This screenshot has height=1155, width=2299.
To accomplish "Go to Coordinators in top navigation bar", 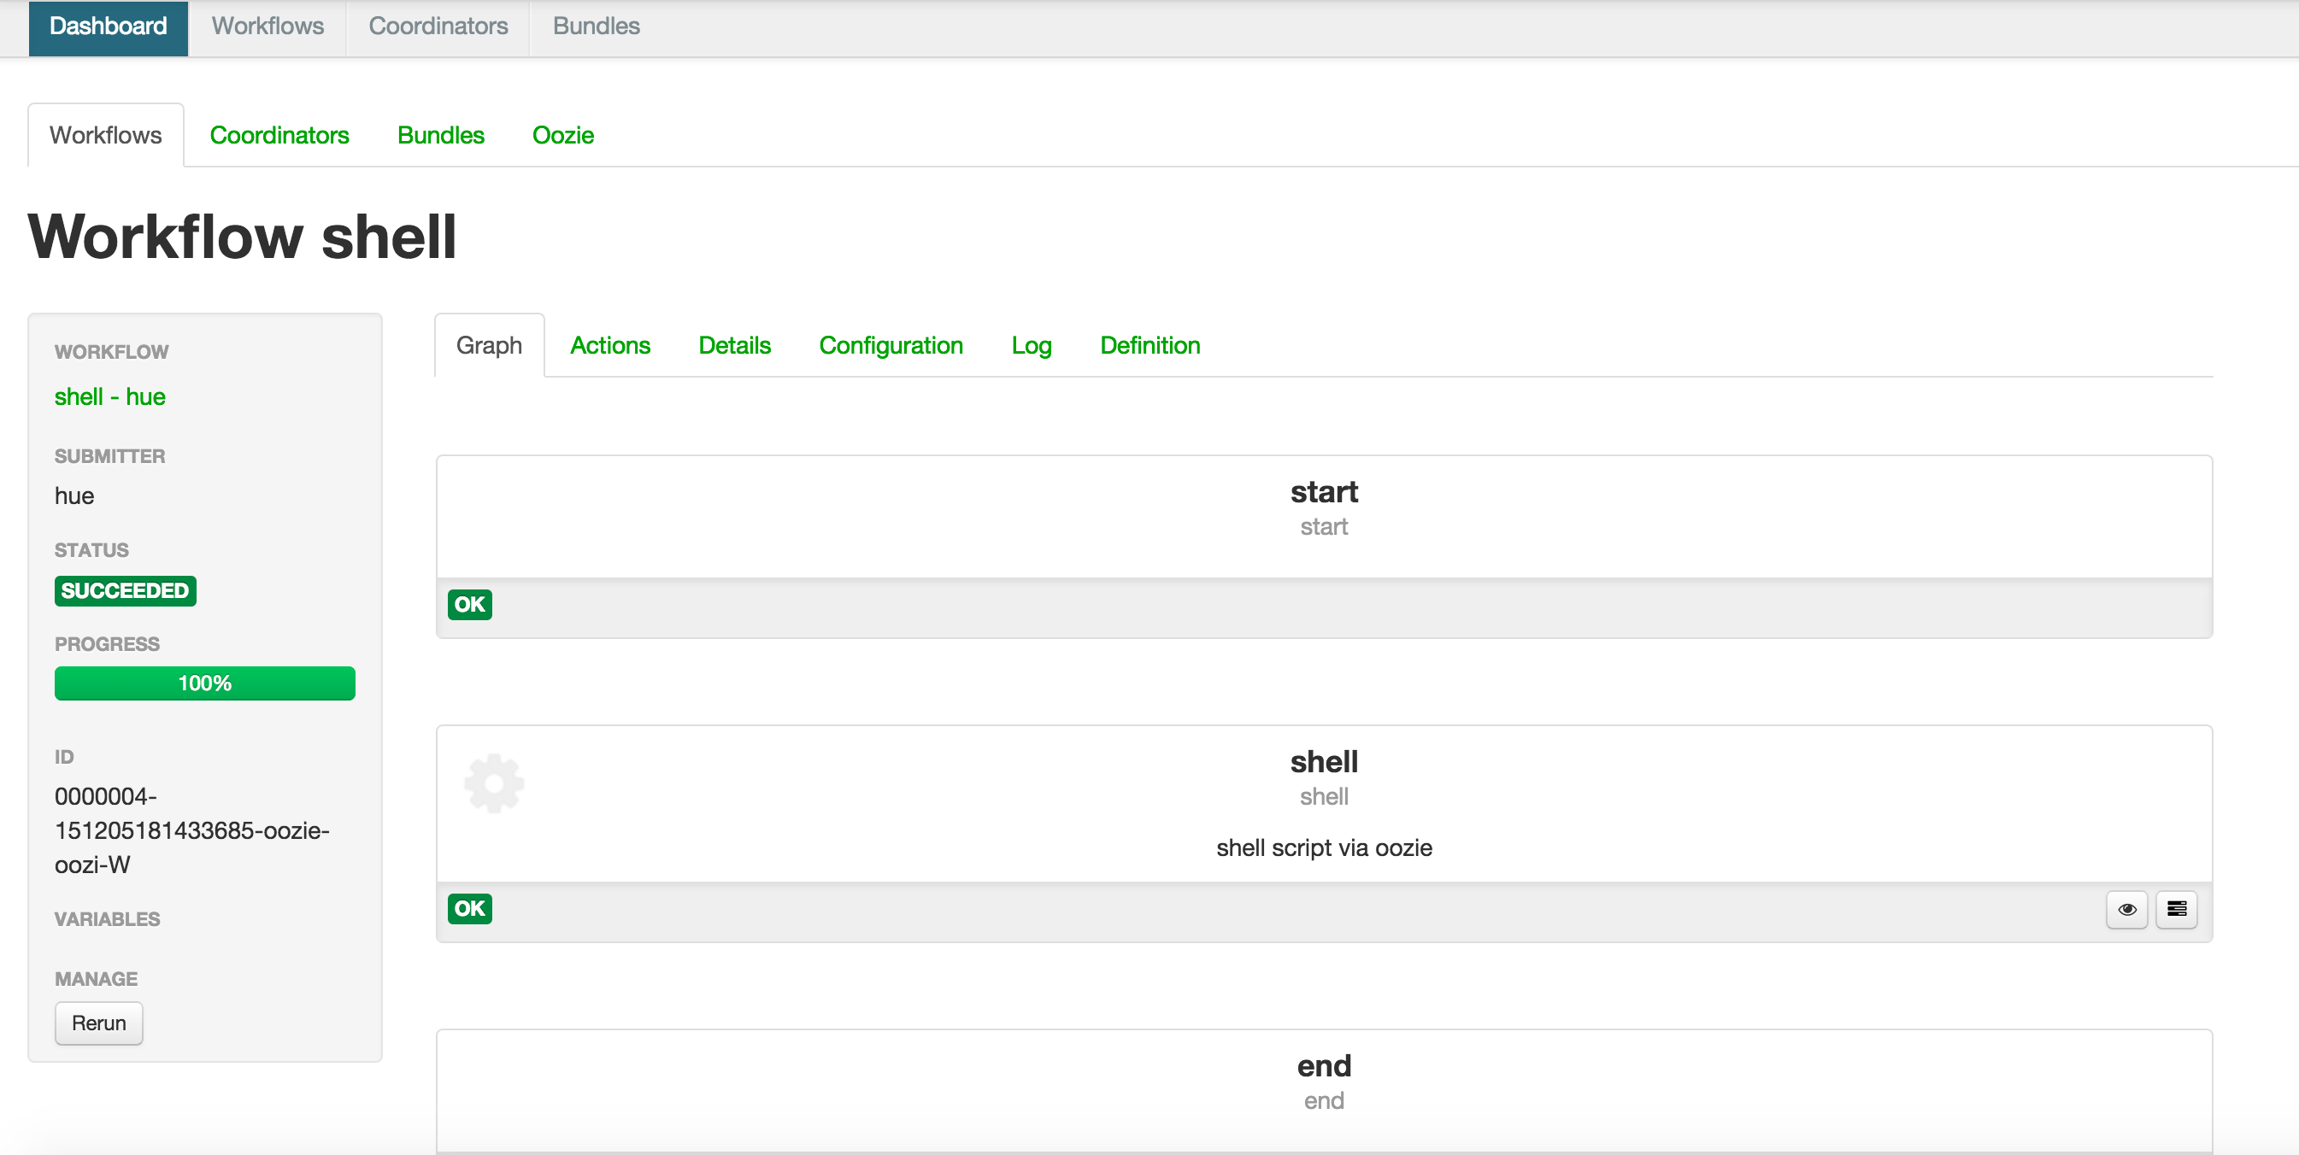I will (x=438, y=26).
